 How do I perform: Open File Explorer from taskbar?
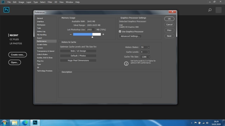[x=15, y=123]
